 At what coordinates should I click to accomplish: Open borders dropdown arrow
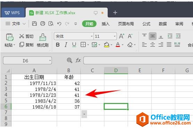[88, 45]
